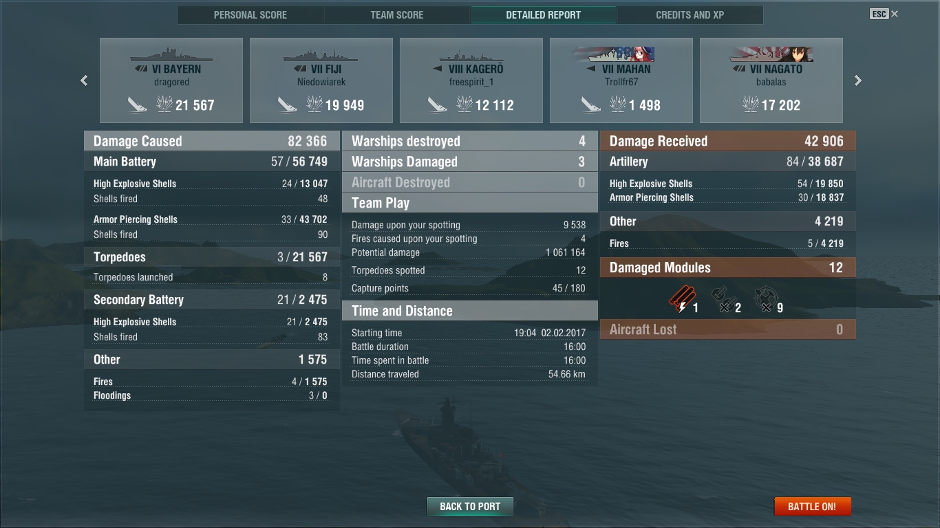
Task: Select the VII Mahan ship card
Action: click(621, 80)
